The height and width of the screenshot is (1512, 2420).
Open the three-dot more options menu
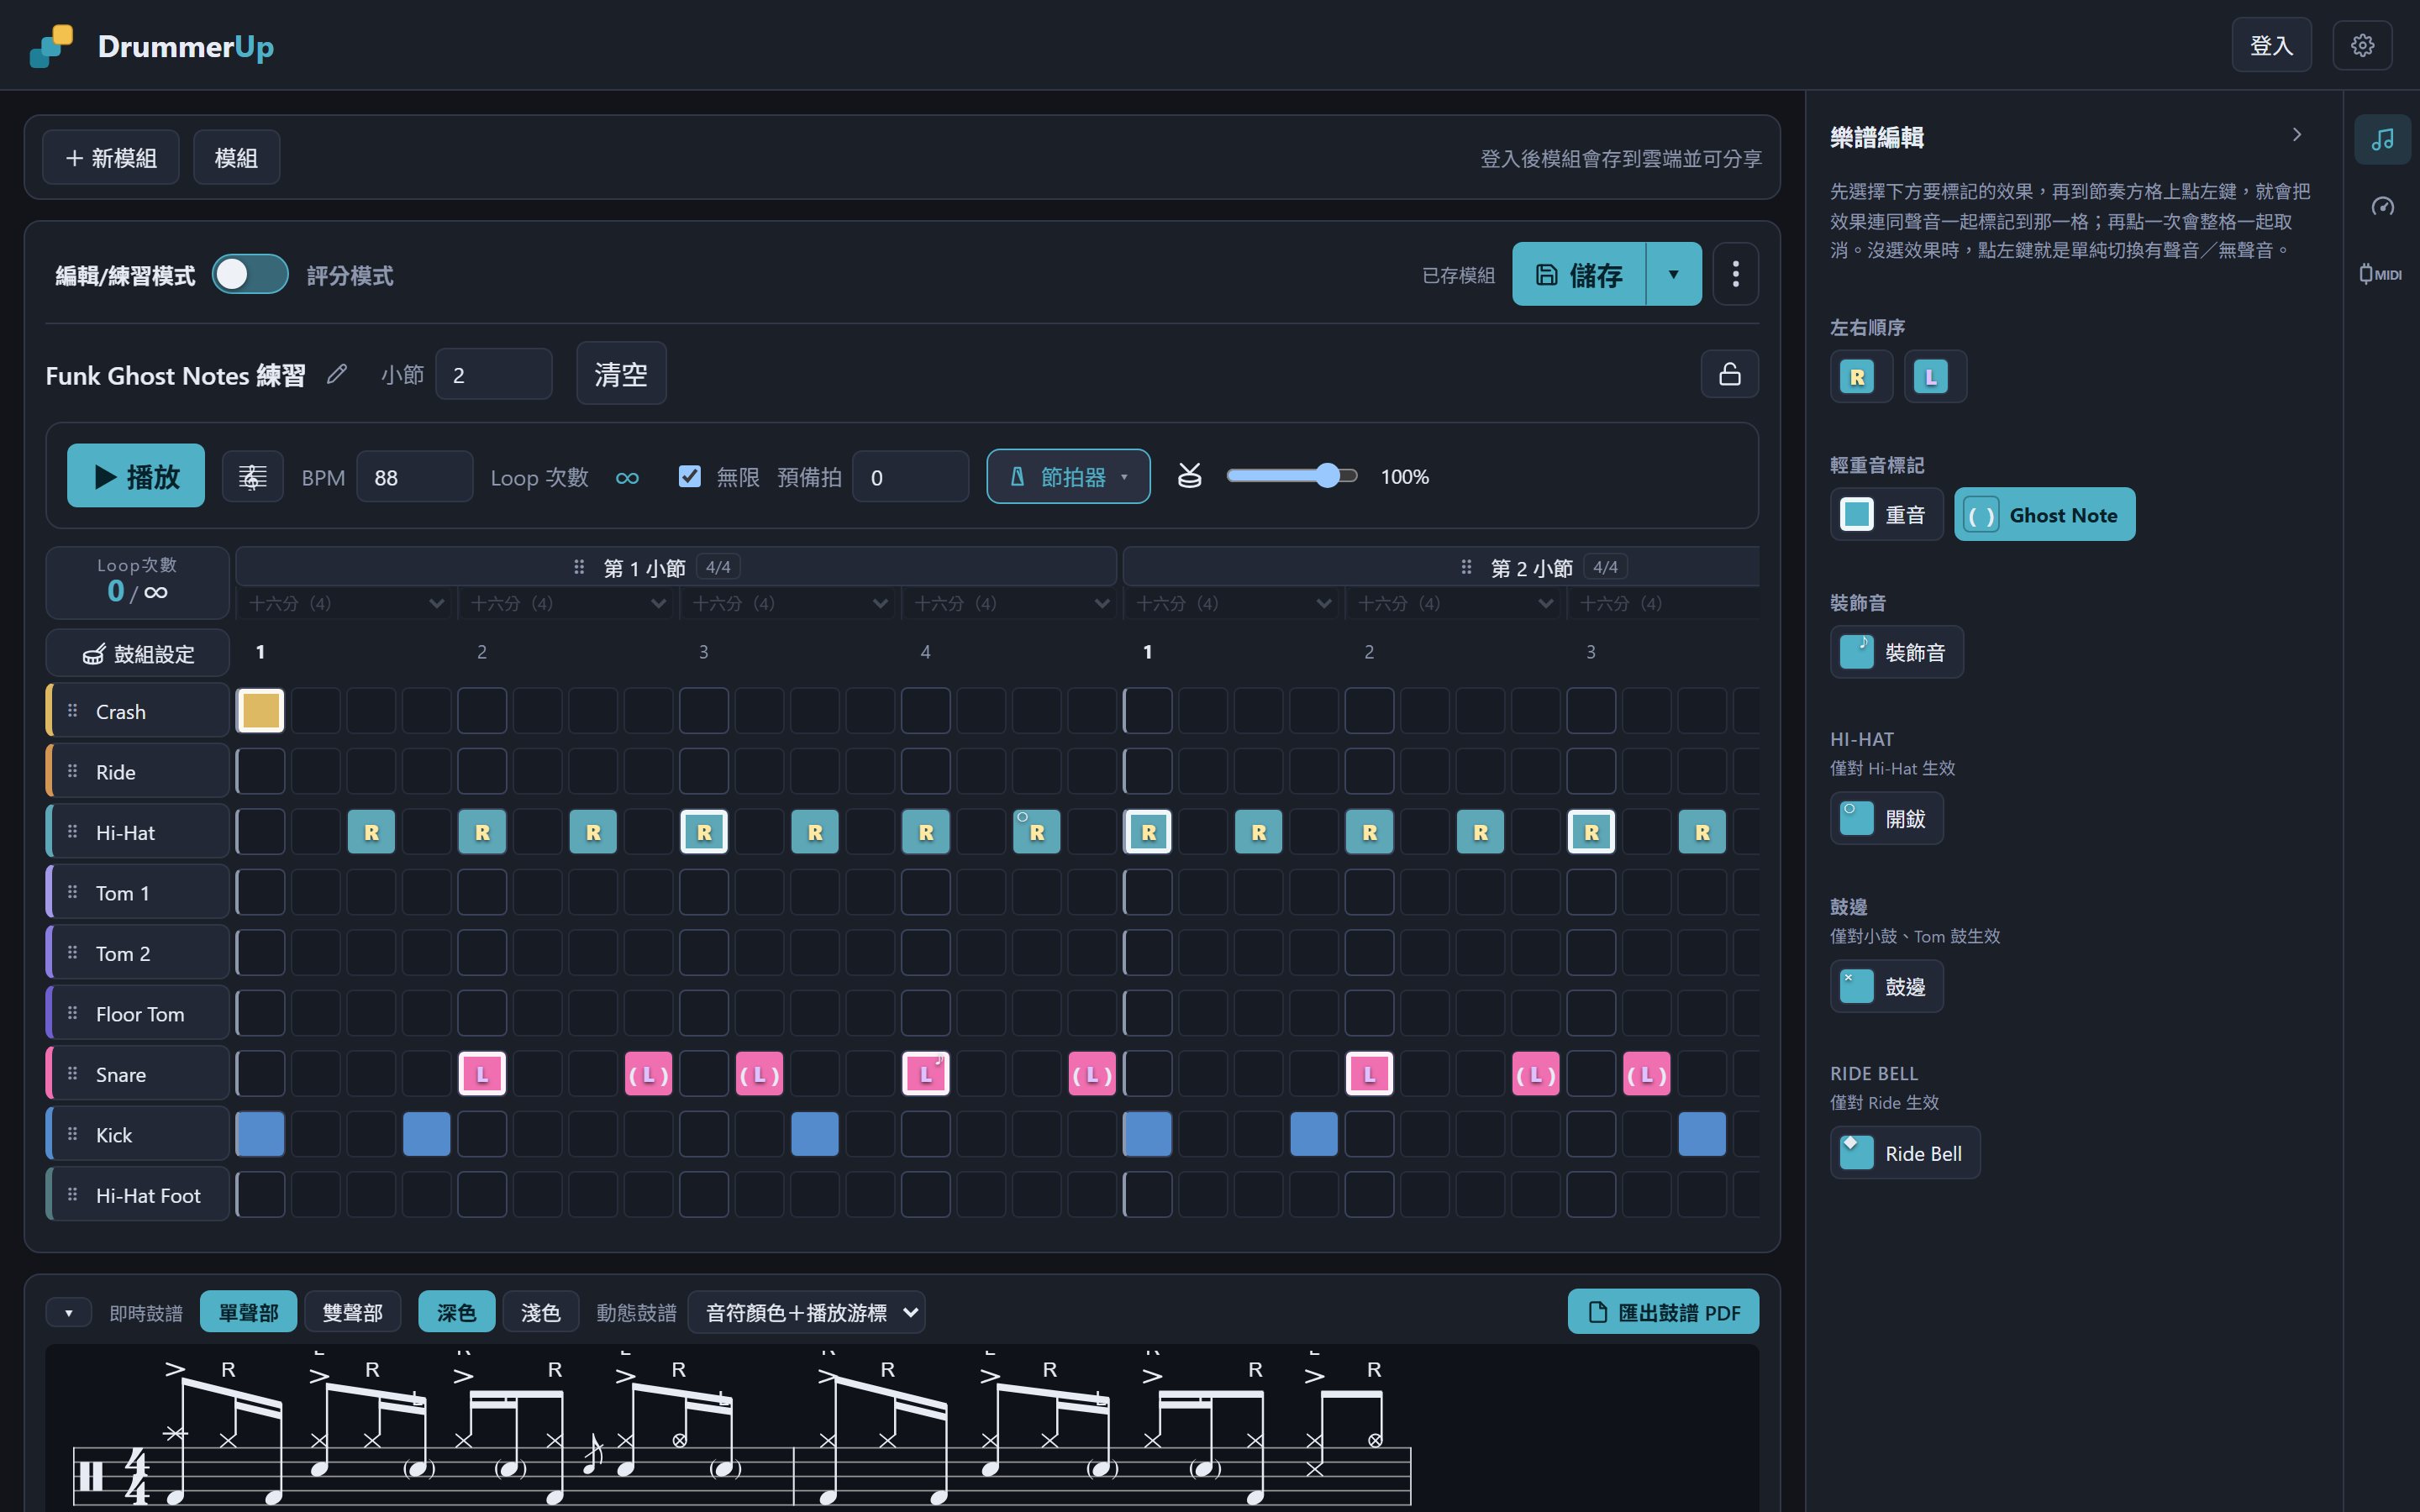(1735, 274)
